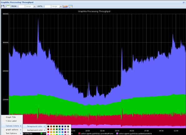Pick the orange swatch in the second row

pyautogui.click(x=51, y=129)
